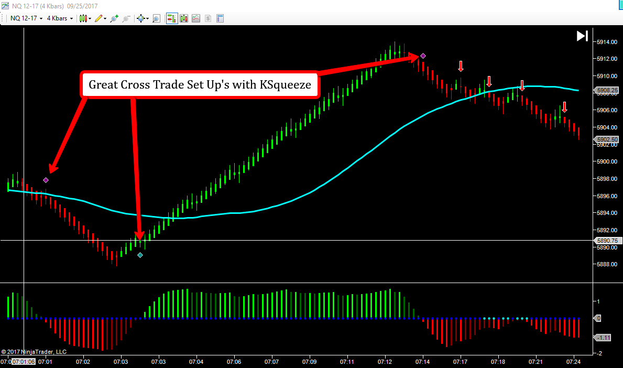The image size is (623, 368).
Task: Select the 'Great Cross Trade Set Up's' text annotation
Action: point(199,84)
